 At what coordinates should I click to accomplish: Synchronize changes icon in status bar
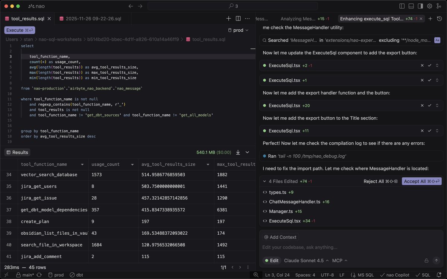coord(40,275)
